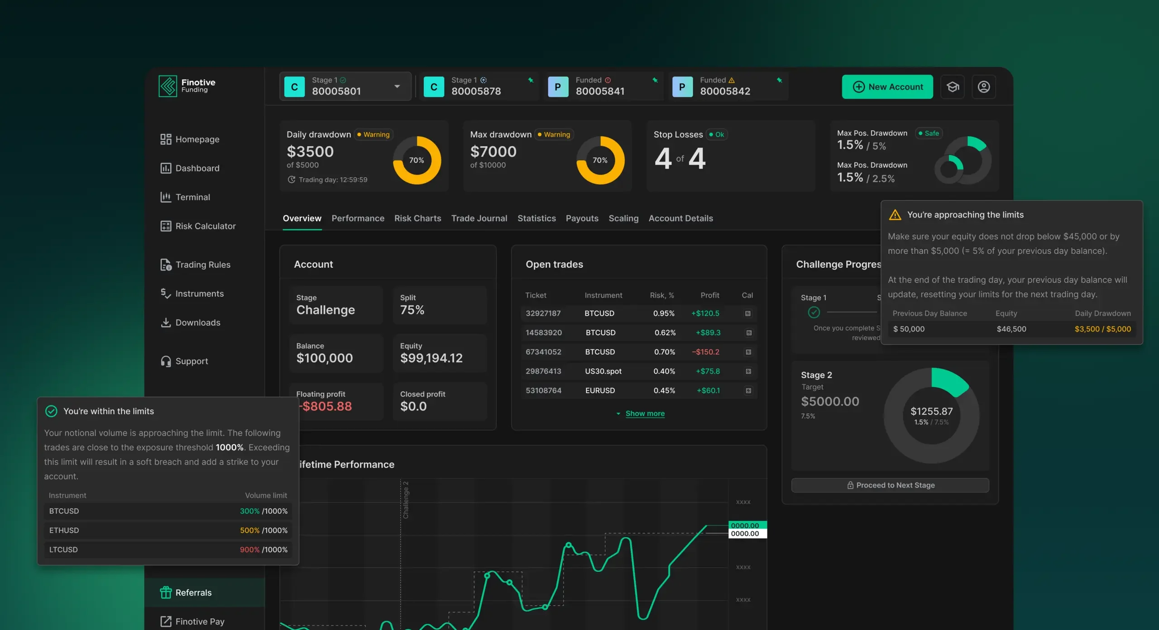Click the calculator icon for ticket 67341052
The image size is (1159, 630).
point(748,352)
